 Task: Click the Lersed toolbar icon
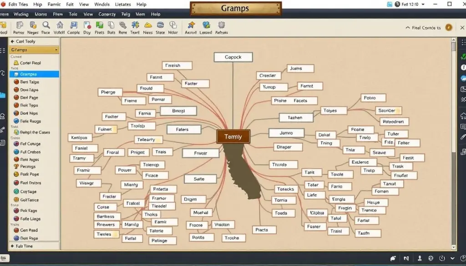(x=206, y=25)
